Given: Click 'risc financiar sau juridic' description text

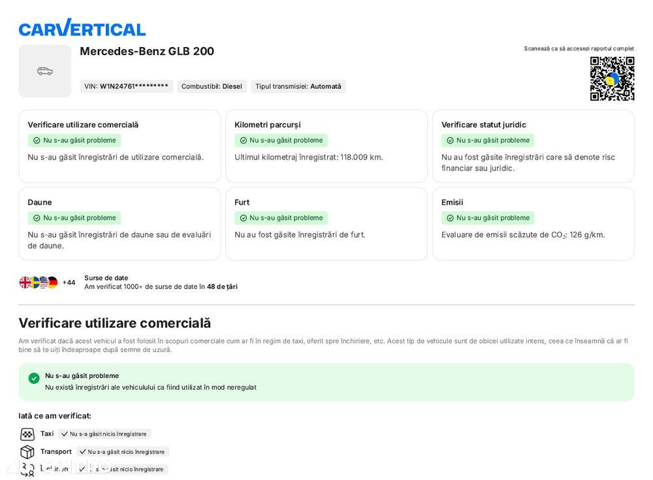Looking at the screenshot, I should [528, 163].
